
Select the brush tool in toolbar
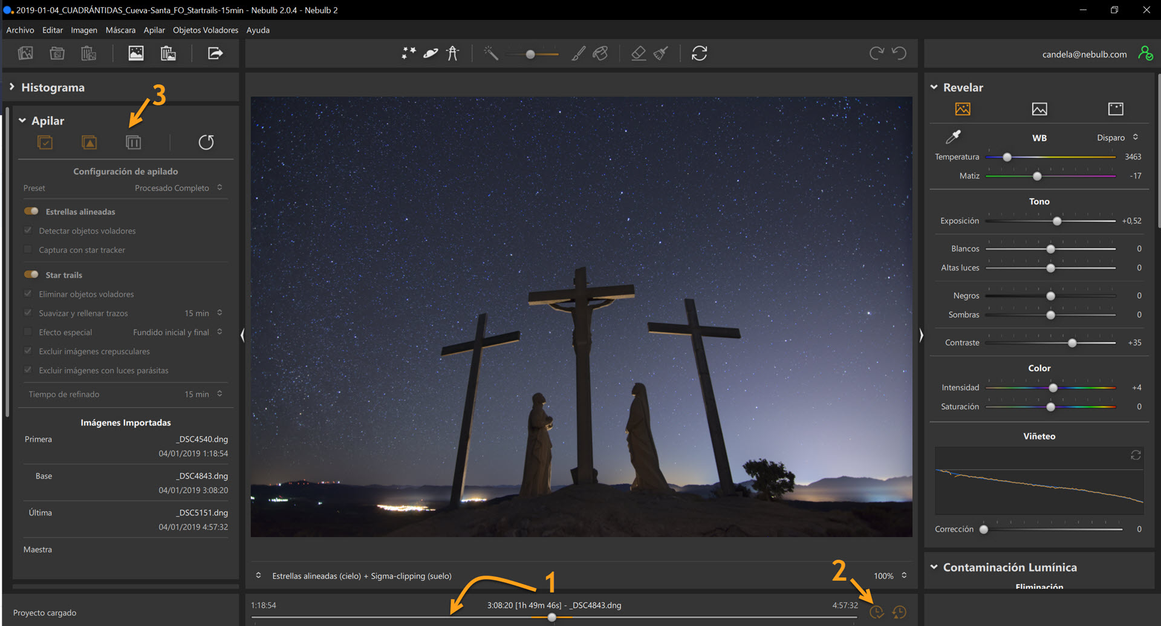click(x=578, y=53)
